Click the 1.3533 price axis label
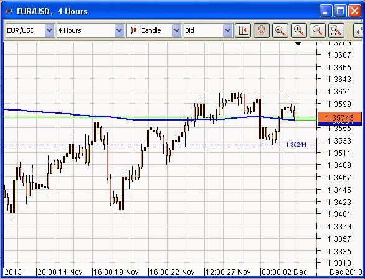Viewport: 365px width, 279px height. [x=339, y=141]
